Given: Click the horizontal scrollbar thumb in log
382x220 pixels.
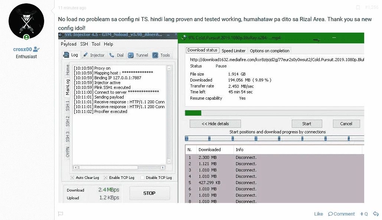Looking at the screenshot, I should [108, 167].
